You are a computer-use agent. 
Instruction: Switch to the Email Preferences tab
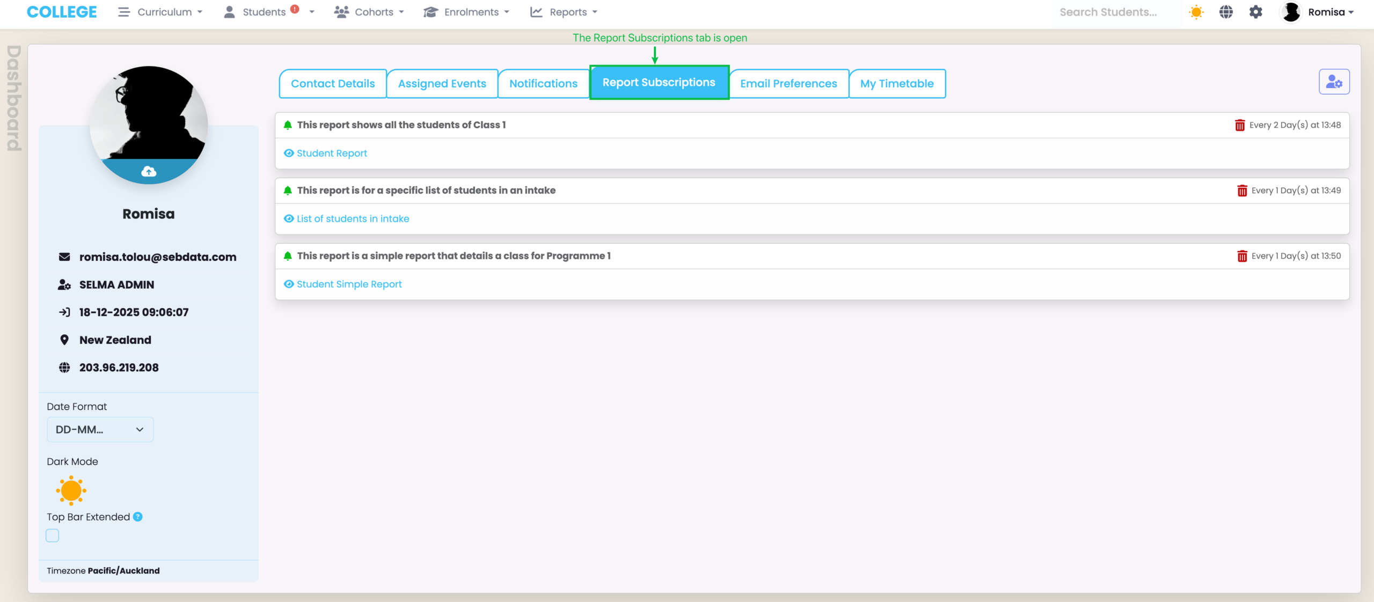[x=788, y=84]
